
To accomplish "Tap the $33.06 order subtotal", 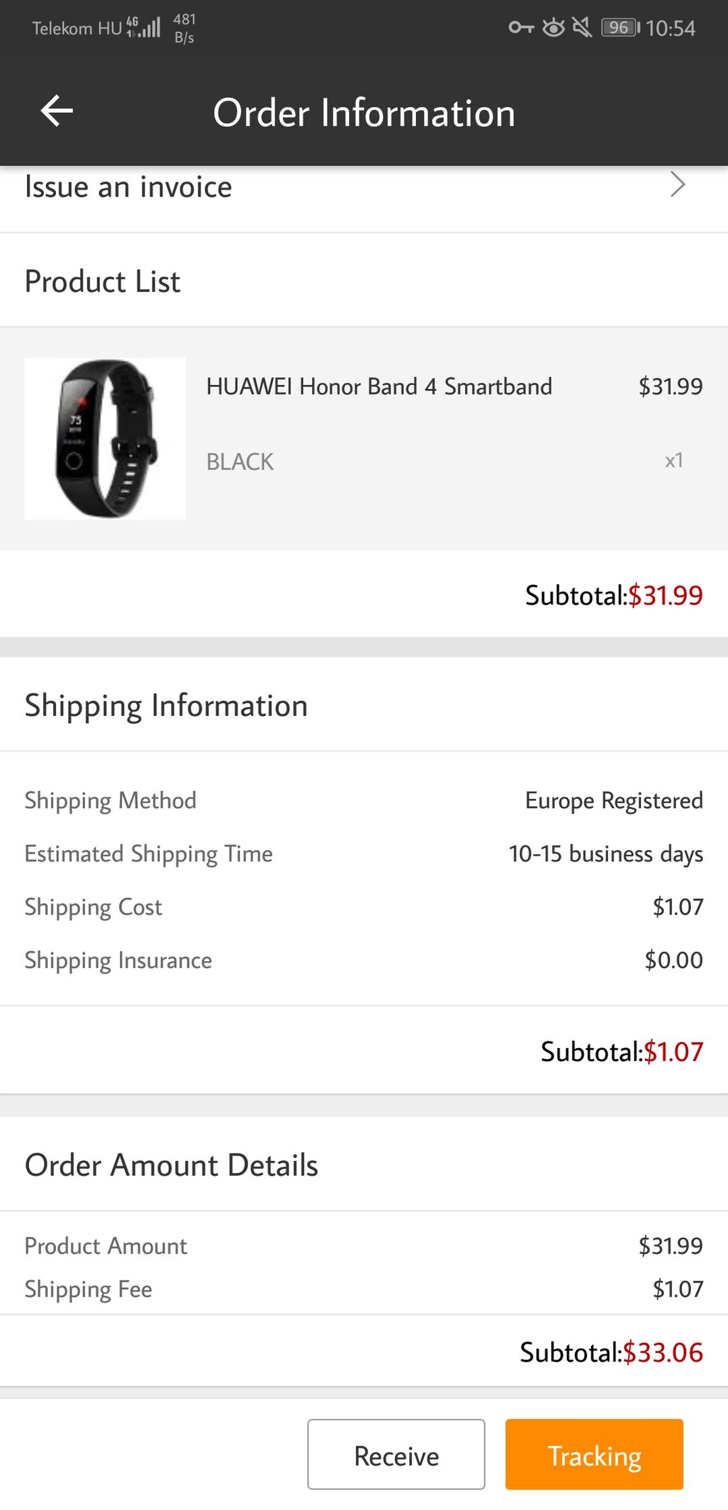I will pos(662,1353).
